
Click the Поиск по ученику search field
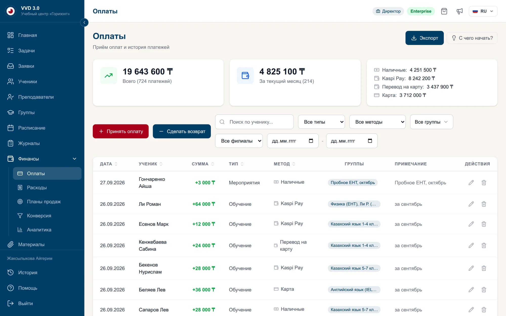(254, 122)
